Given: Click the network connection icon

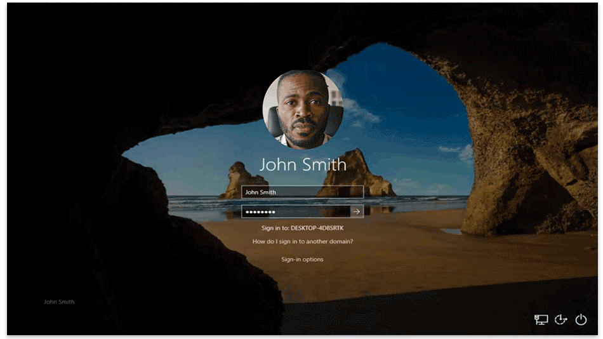Looking at the screenshot, I should point(541,319).
